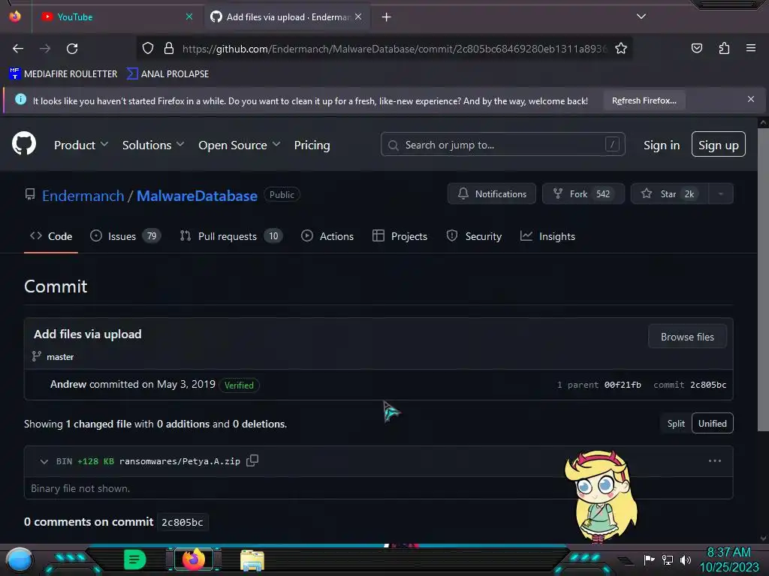
Task: Go back with the browser back arrow
Action: click(18, 49)
